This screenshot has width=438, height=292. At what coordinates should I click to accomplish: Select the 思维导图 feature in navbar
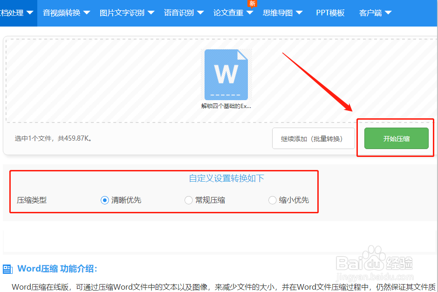(x=278, y=13)
